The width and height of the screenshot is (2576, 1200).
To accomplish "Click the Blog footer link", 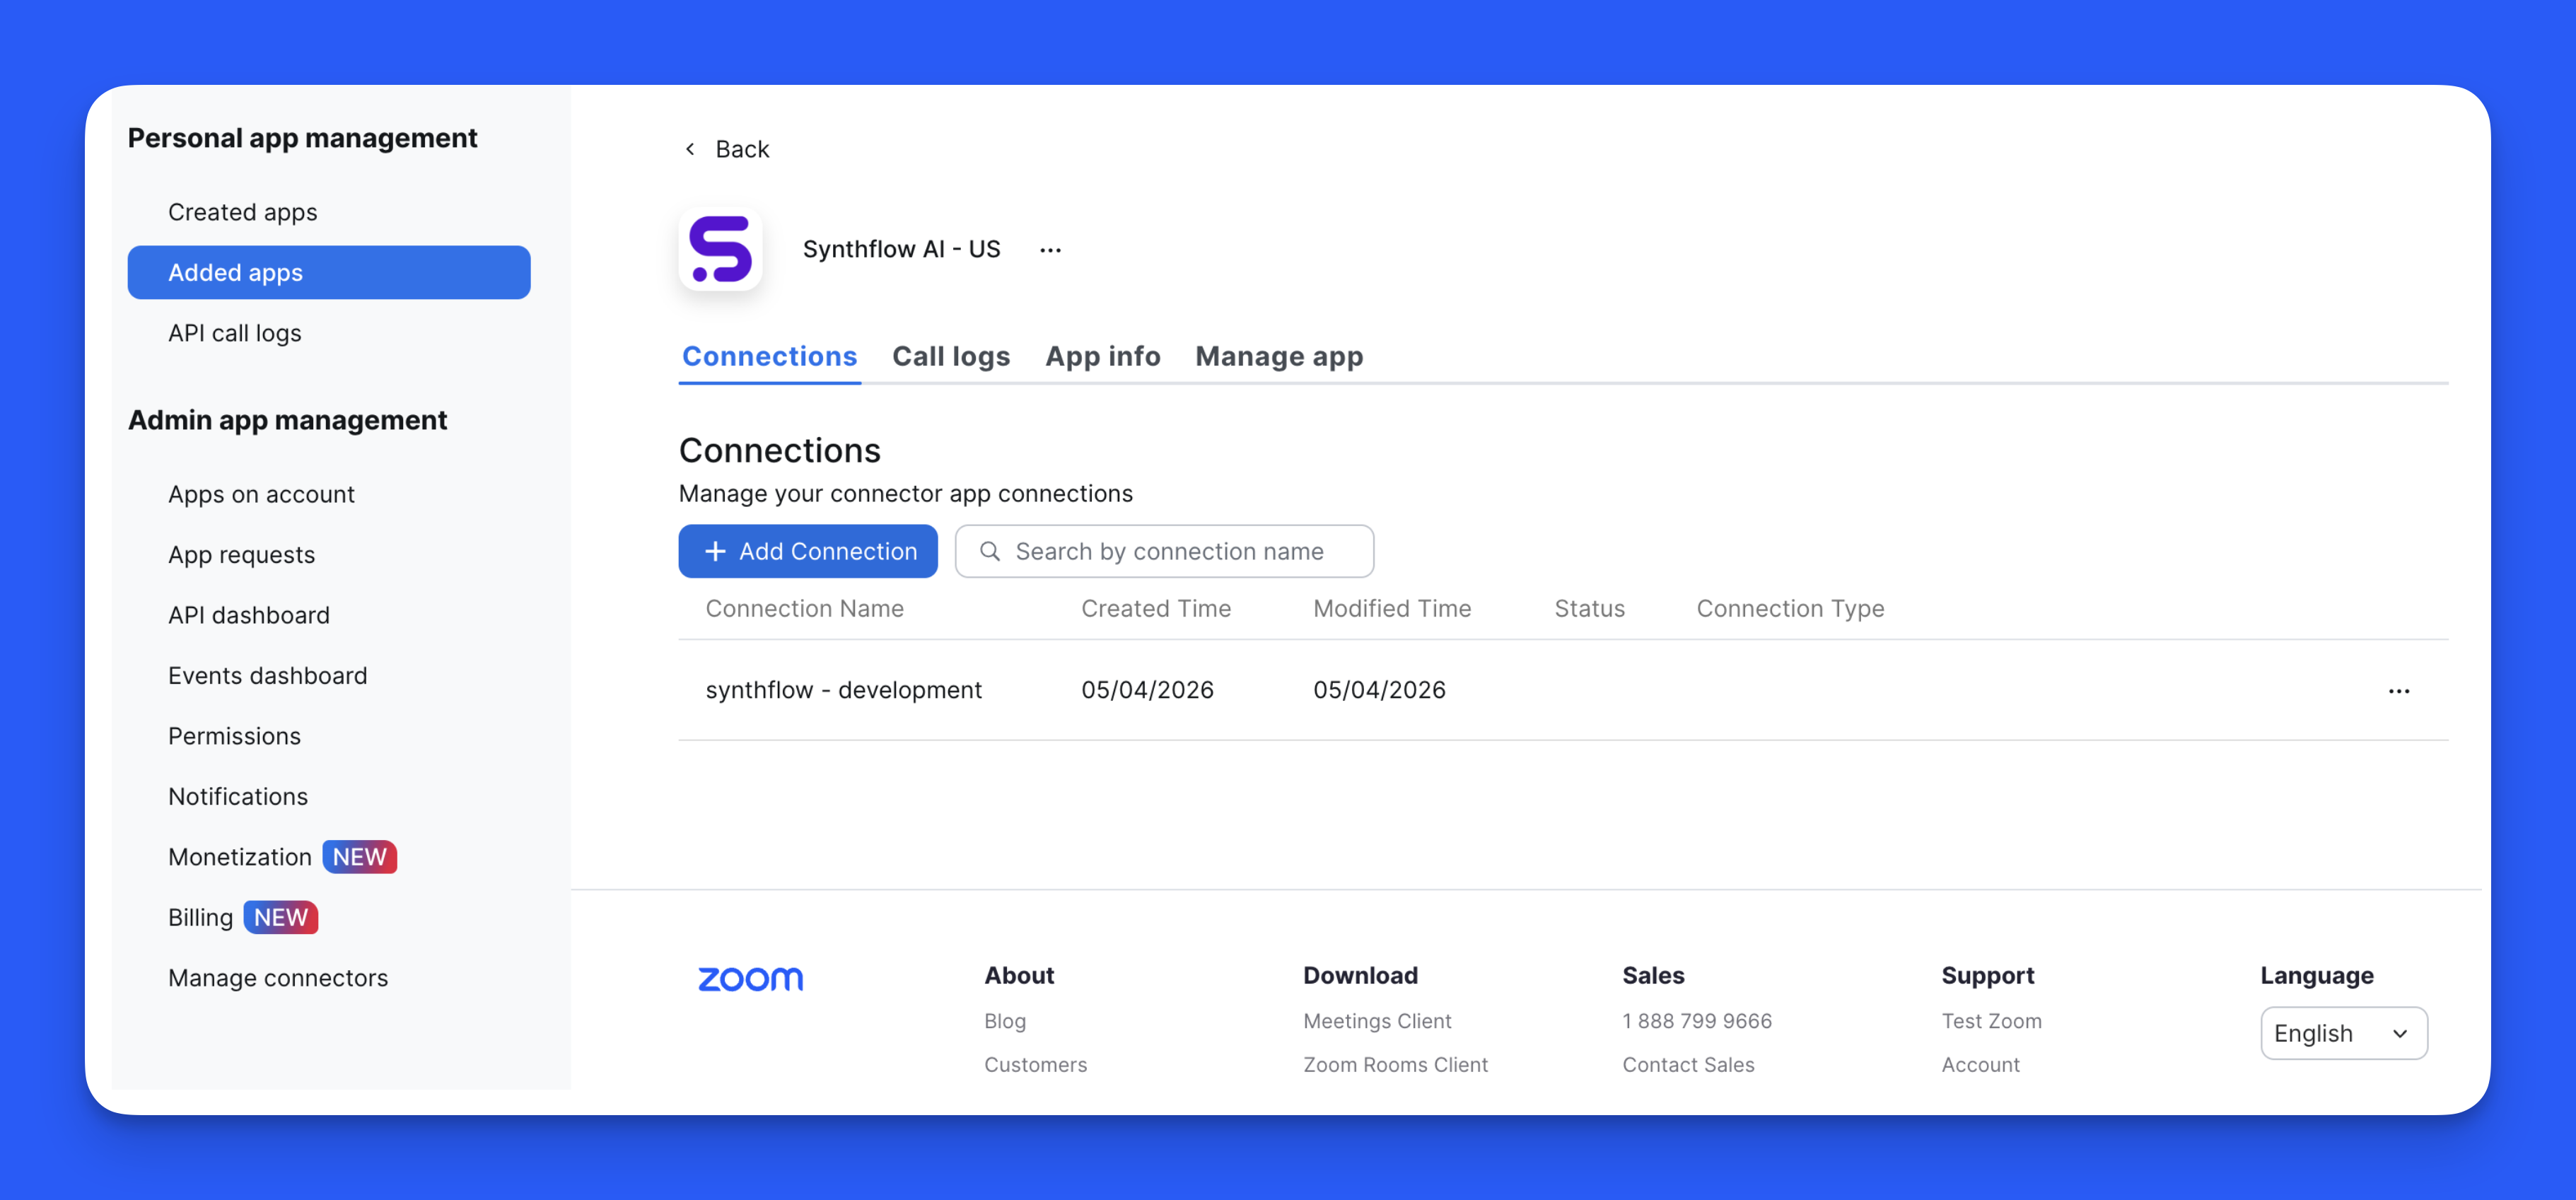I will 1005,1021.
